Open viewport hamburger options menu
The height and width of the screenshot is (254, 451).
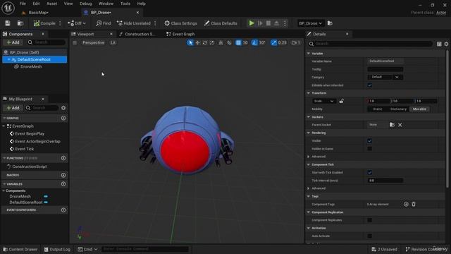pyautogui.click(x=75, y=42)
